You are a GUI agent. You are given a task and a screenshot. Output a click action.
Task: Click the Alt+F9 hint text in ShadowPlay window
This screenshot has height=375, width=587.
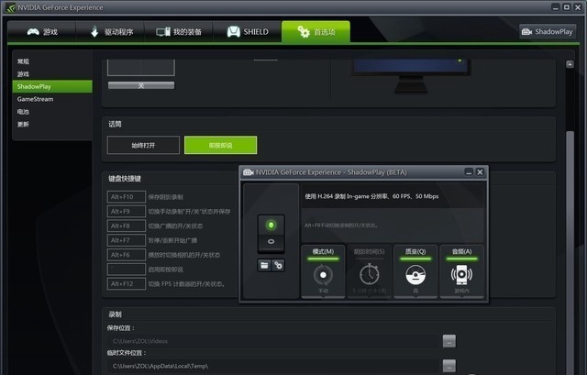coord(341,226)
